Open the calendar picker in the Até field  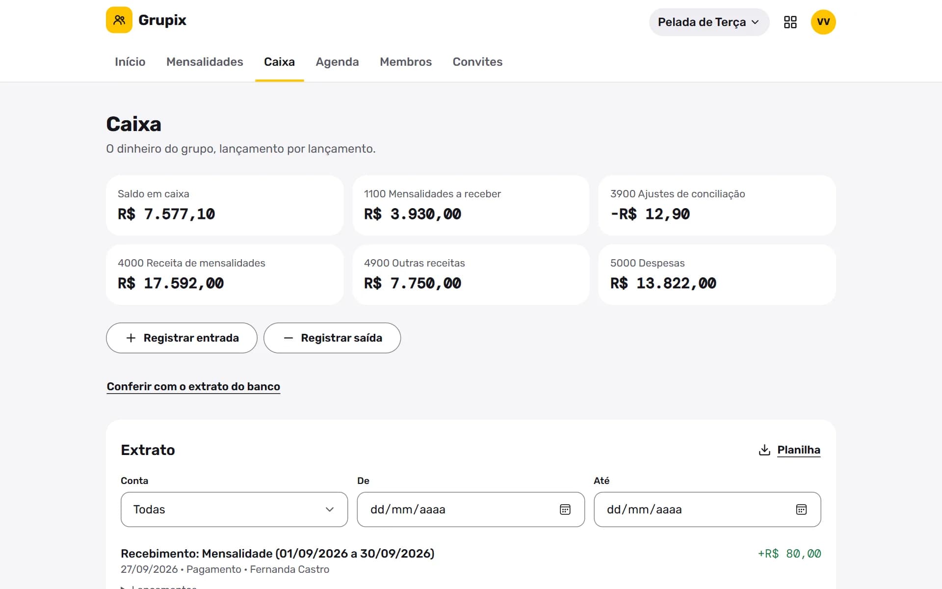click(801, 509)
